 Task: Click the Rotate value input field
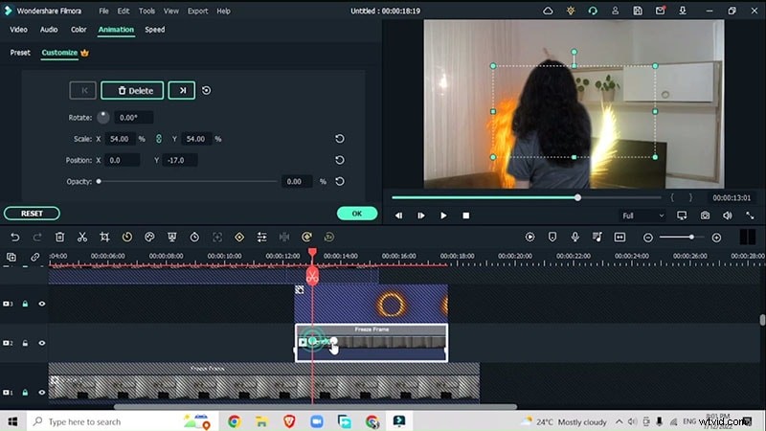131,118
